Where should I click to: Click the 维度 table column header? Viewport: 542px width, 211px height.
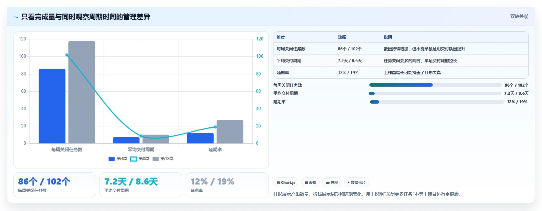pyautogui.click(x=281, y=37)
